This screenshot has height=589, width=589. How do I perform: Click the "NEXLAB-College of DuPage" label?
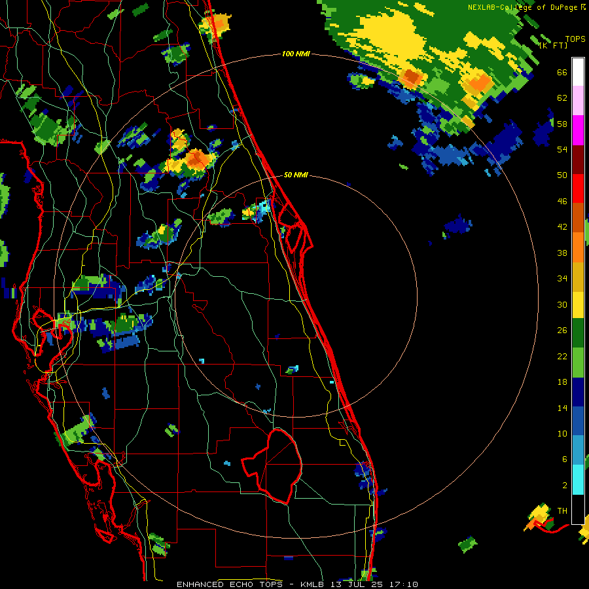(x=522, y=7)
